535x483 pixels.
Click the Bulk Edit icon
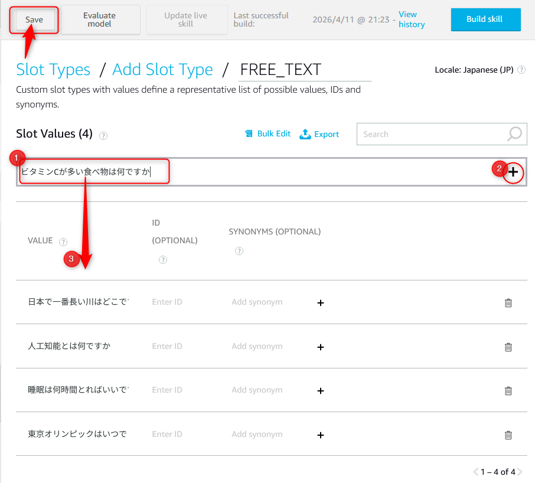point(249,134)
